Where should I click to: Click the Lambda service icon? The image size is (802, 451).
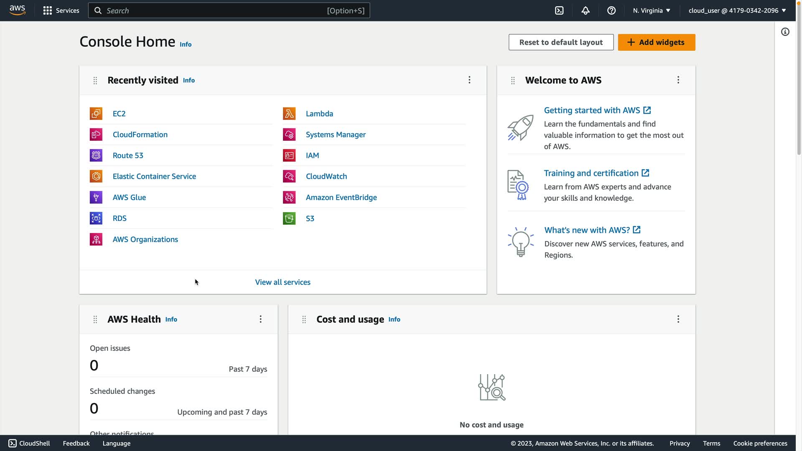click(x=289, y=114)
